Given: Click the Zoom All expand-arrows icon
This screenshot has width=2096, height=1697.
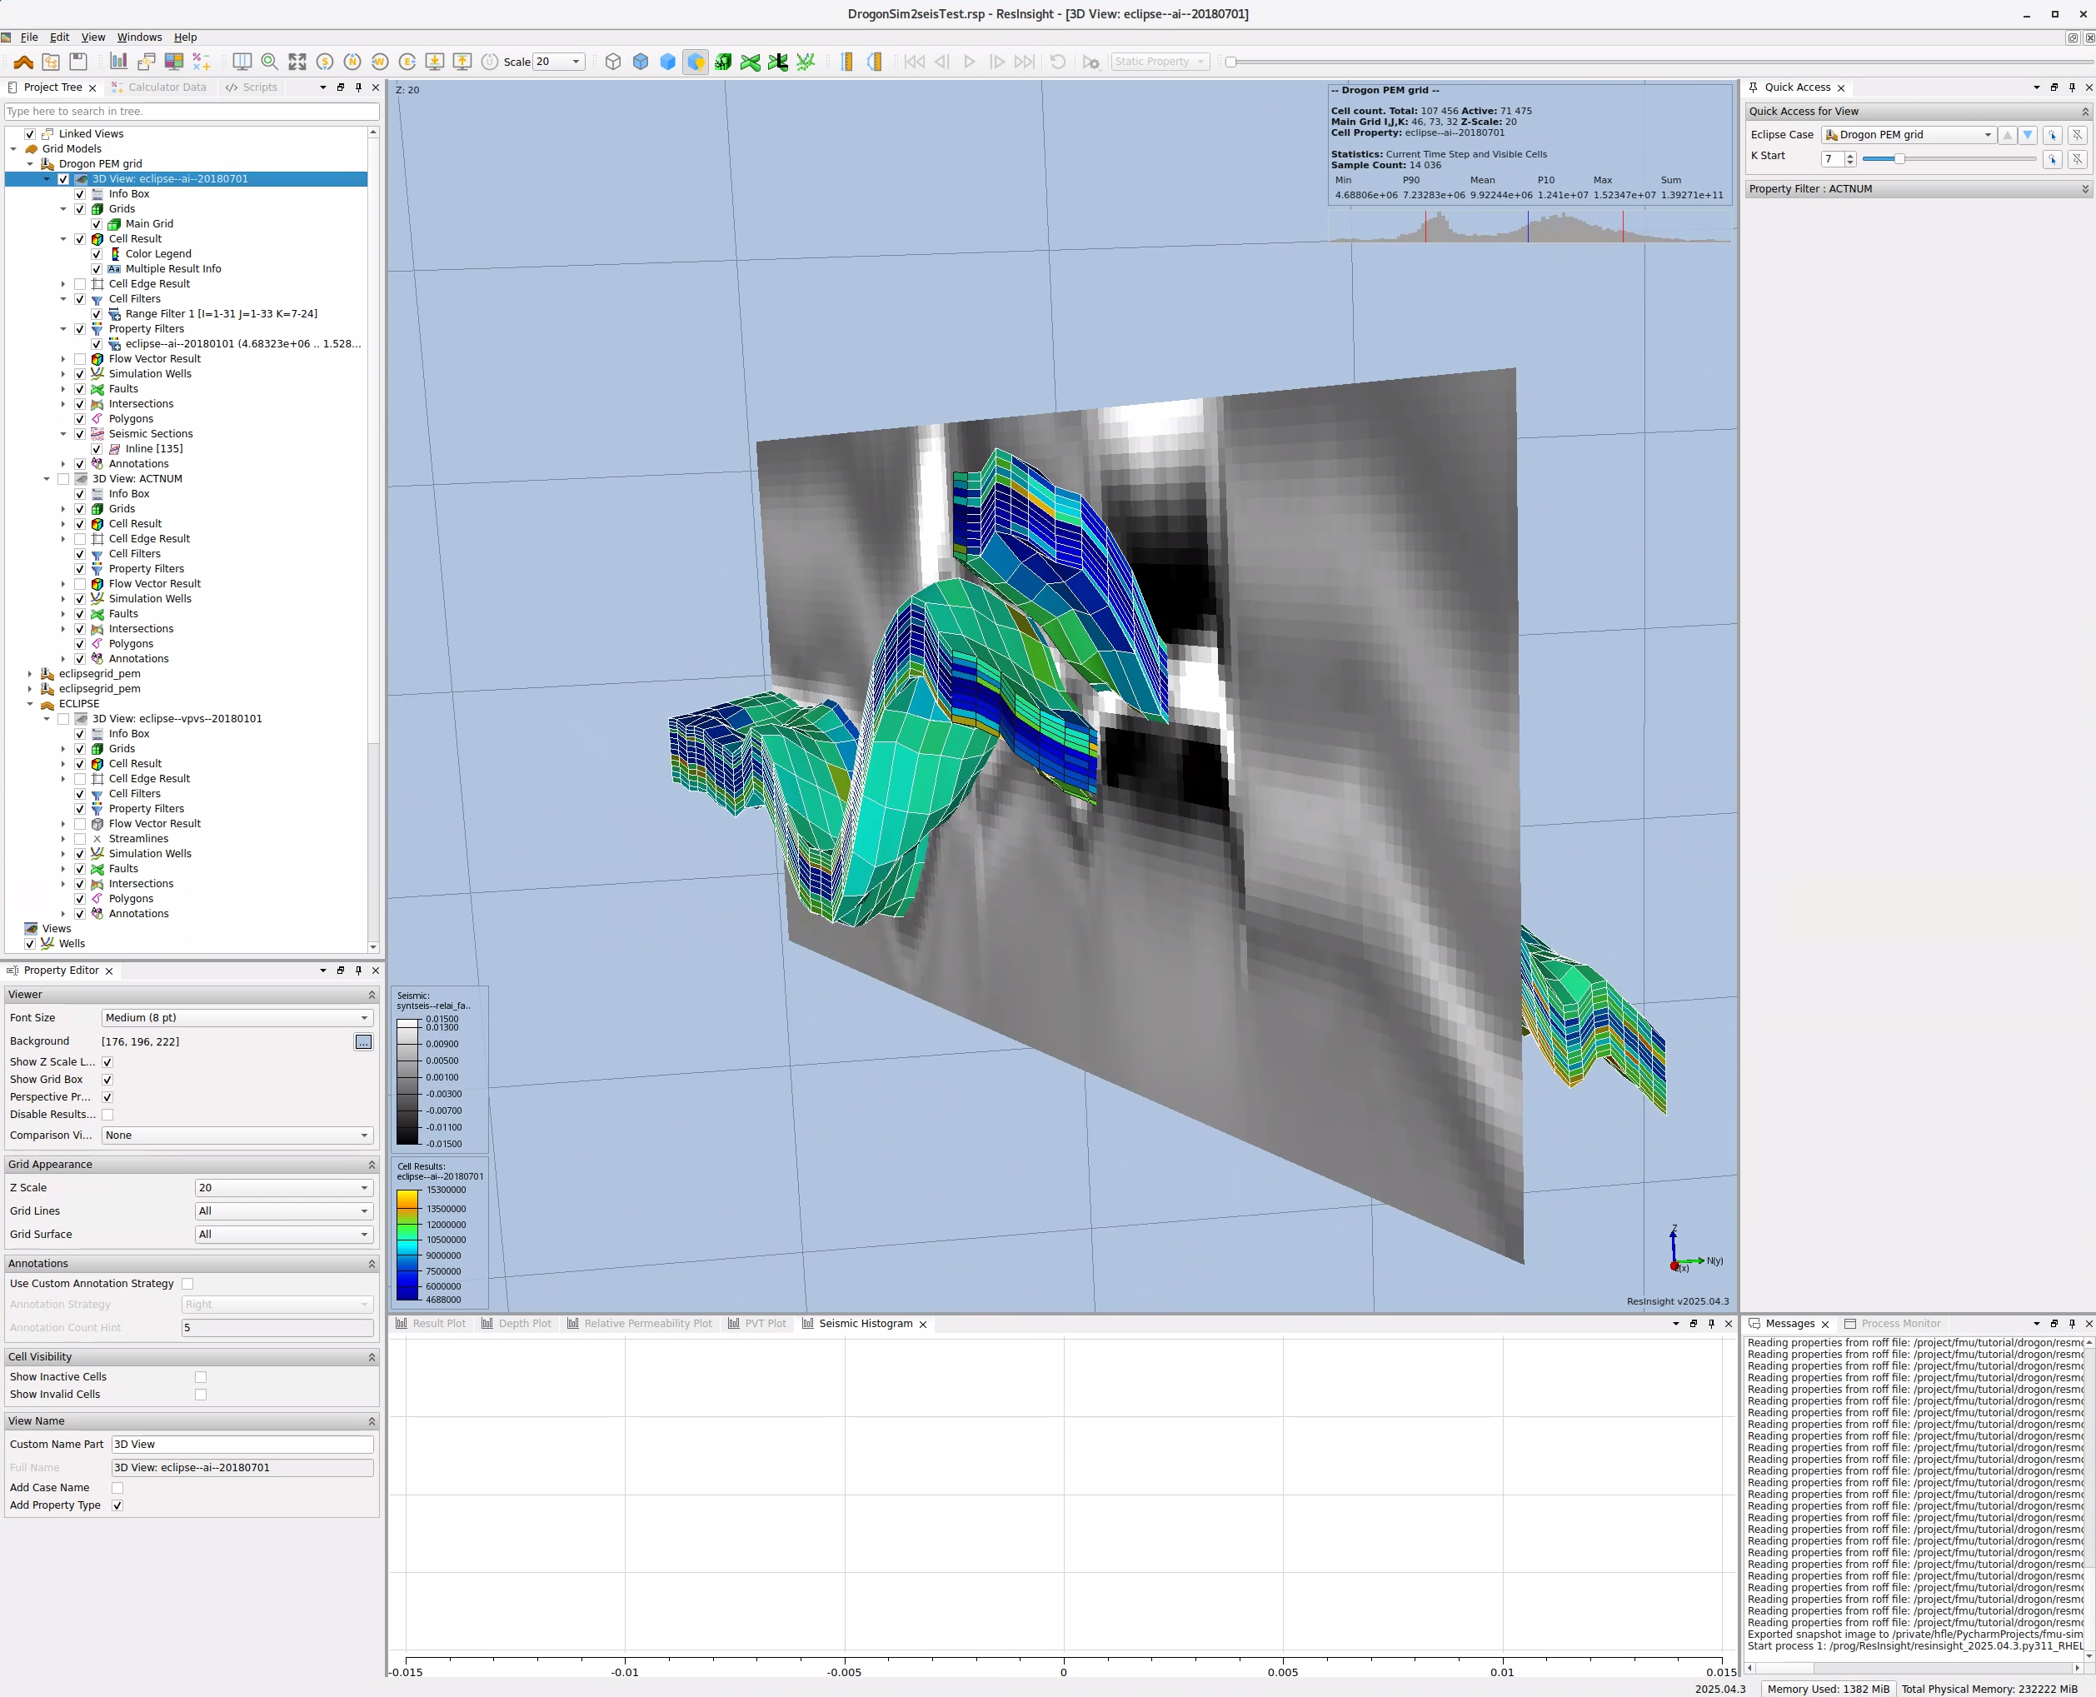Looking at the screenshot, I should pos(297,62).
